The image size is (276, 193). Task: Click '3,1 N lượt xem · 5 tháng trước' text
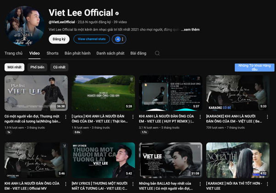point(159,127)
